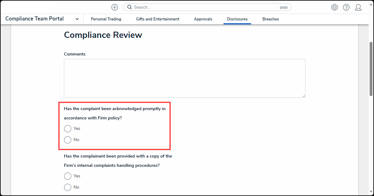Open the Gifts and Entertainment tab
Screen dimensions: 374x196
coord(157,19)
